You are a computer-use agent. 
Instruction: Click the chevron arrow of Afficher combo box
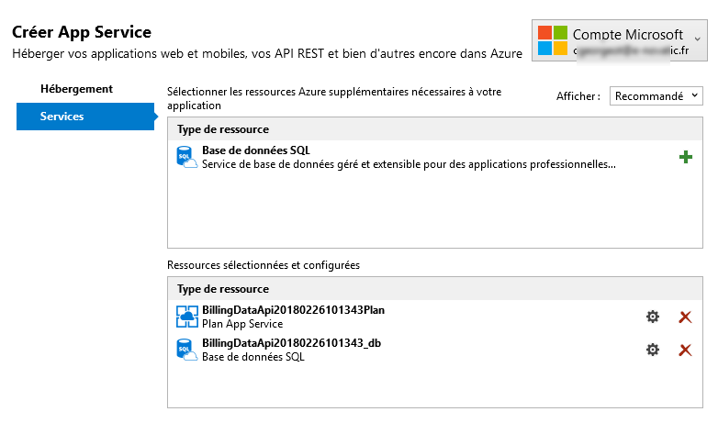pos(695,95)
